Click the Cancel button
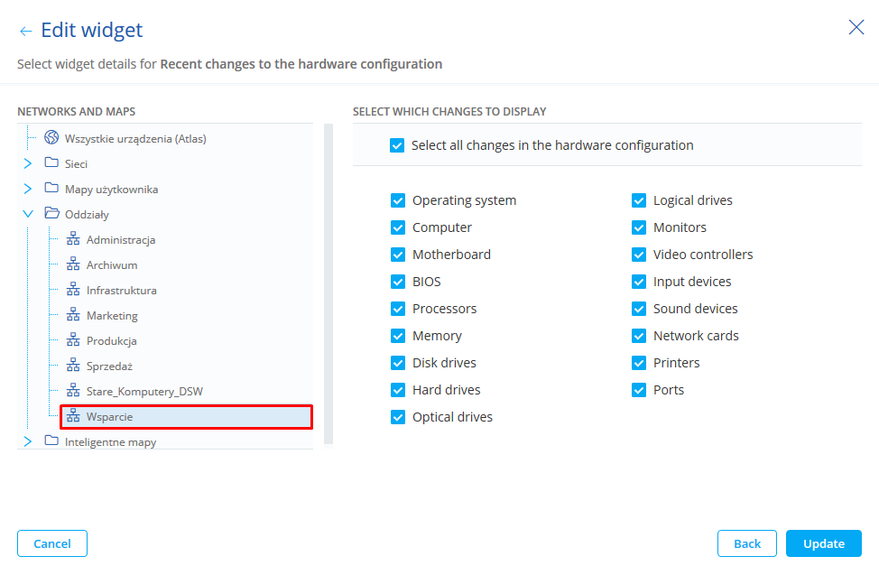Image resolution: width=879 pixels, height=575 pixels. [52, 543]
